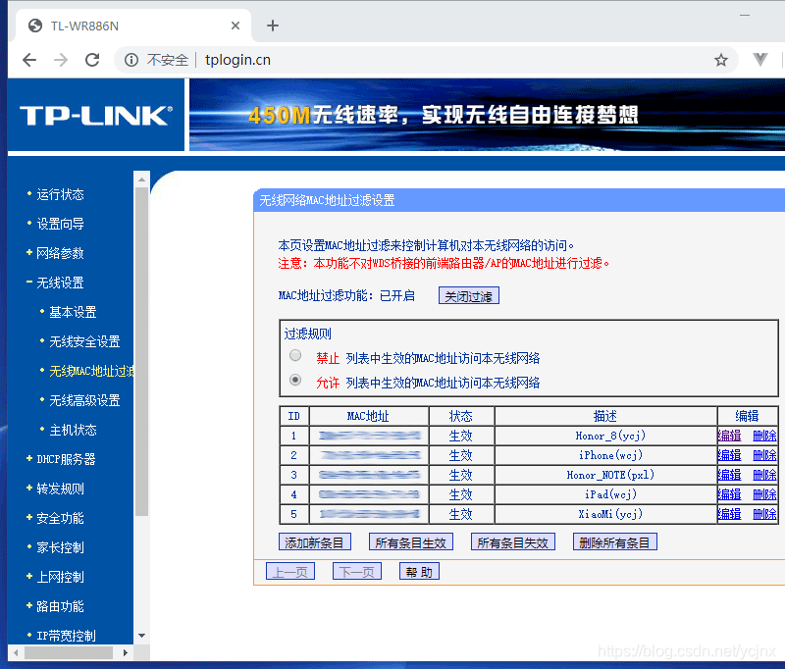Delete the Honor_8(ycj) entry
The image size is (785, 669).
click(764, 436)
